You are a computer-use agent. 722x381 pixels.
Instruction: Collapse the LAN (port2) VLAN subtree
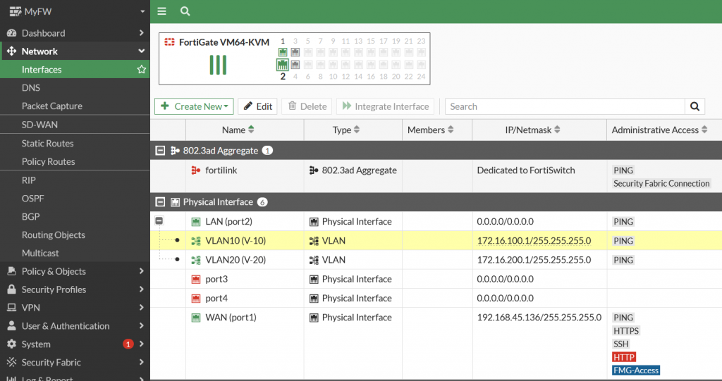click(x=159, y=221)
